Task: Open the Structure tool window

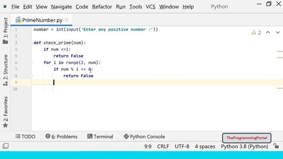Action: click(5, 70)
